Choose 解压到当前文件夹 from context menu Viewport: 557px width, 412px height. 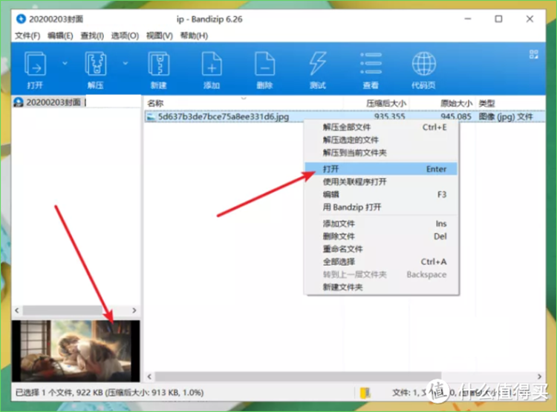tap(381, 153)
